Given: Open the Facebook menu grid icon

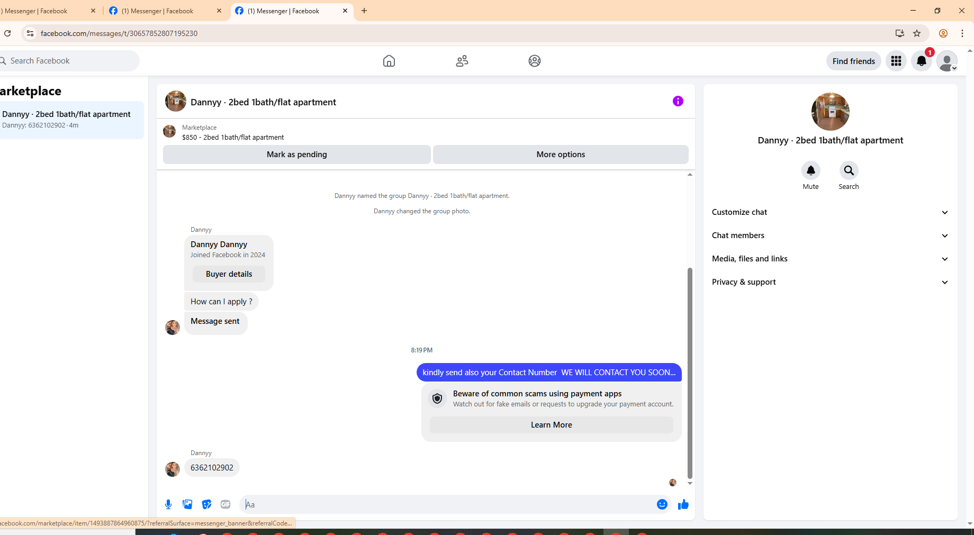Looking at the screenshot, I should (x=896, y=61).
